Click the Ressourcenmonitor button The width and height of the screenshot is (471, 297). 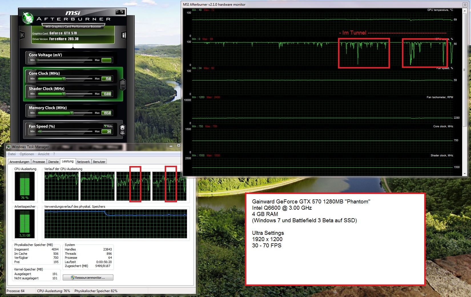pos(88,278)
